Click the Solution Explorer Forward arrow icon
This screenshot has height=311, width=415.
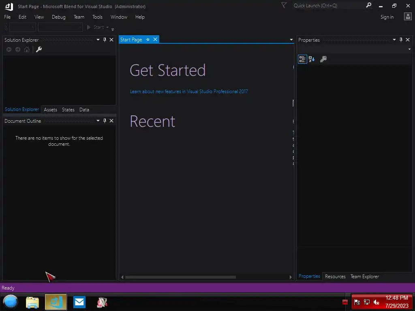18,49
